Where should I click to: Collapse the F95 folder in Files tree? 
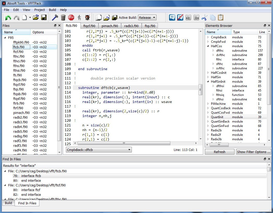[5, 38]
